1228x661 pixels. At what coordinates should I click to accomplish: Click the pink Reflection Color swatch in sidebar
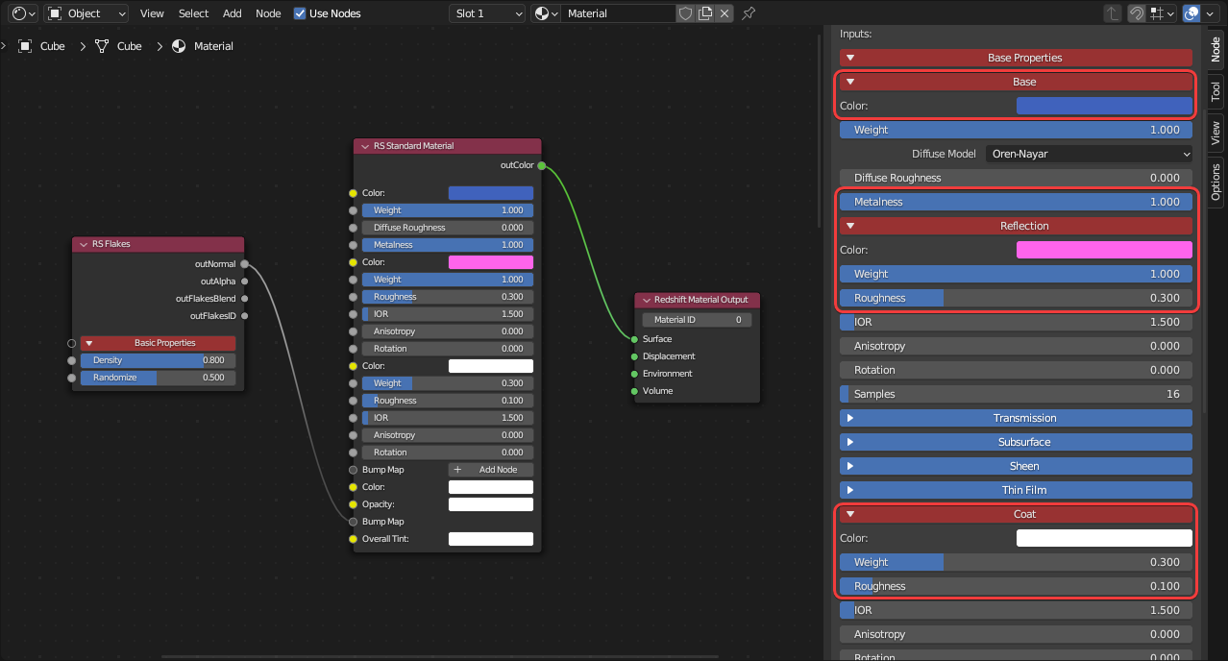[x=1104, y=250]
